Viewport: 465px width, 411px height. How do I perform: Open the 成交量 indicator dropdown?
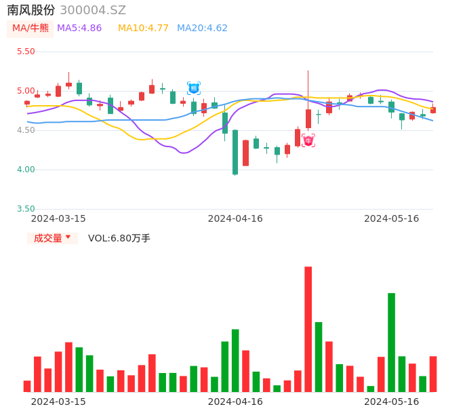pyautogui.click(x=52, y=238)
